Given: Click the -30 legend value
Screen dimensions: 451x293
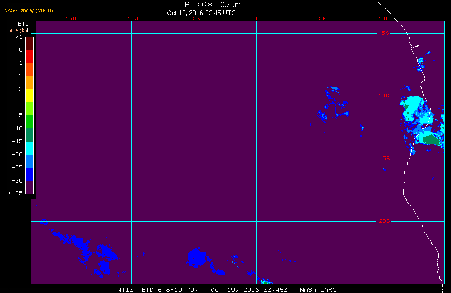Looking at the screenshot, I should click(17, 181).
